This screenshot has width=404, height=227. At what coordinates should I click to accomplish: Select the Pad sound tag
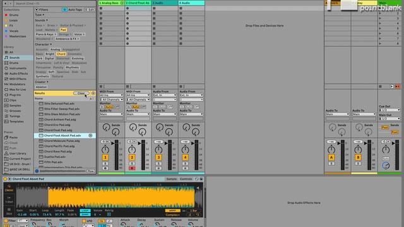pyautogui.click(x=63, y=30)
